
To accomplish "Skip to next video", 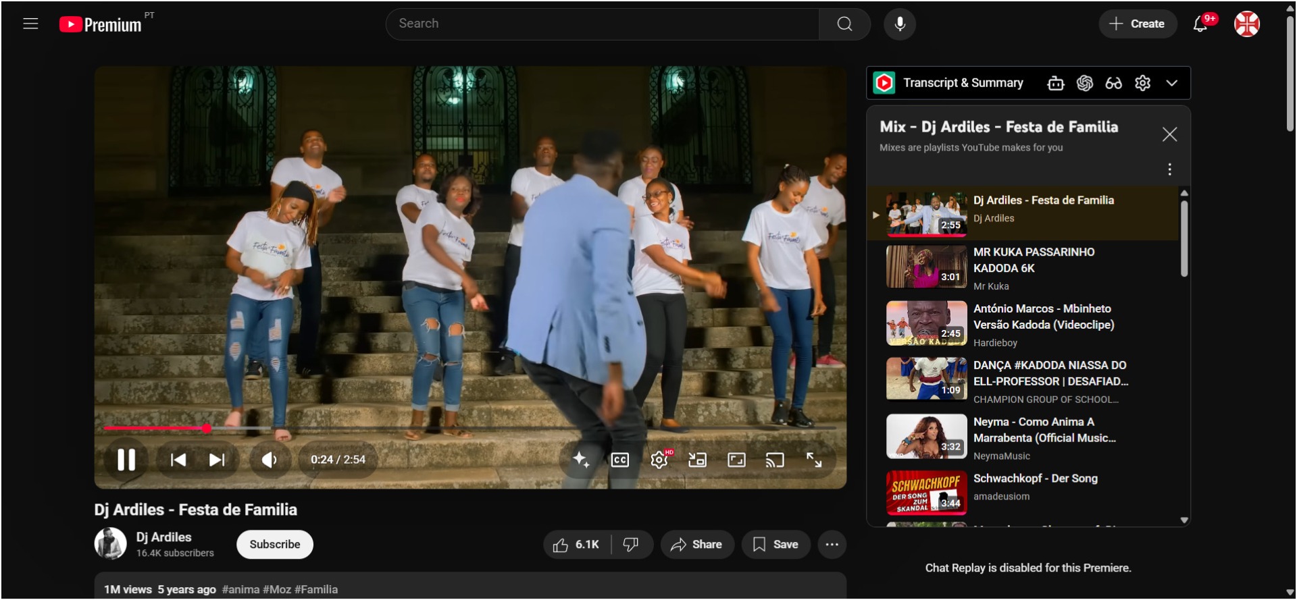I will 217,460.
